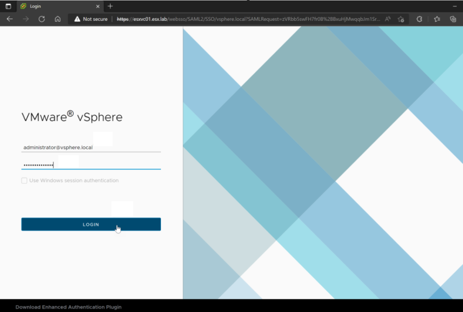The width and height of the screenshot is (463, 312).
Task: Open the read aloud option in address bar
Action: [388, 19]
